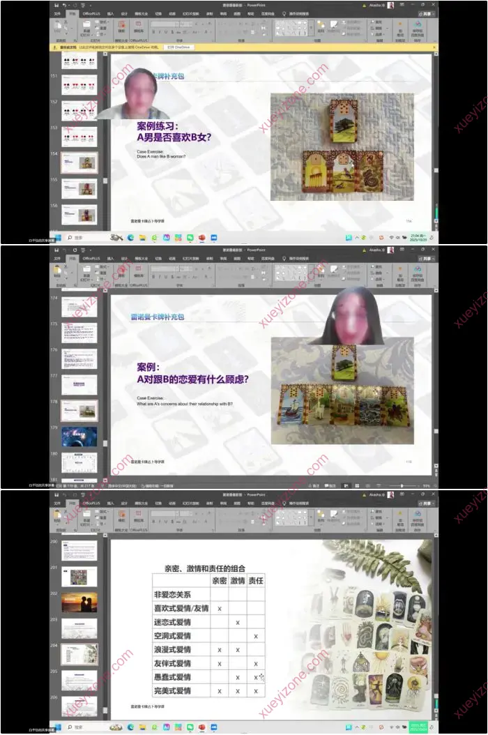Screen dimensions: 488x735
Task: Click 查找 find in slide 154 window ribbon
Action: tap(378, 22)
